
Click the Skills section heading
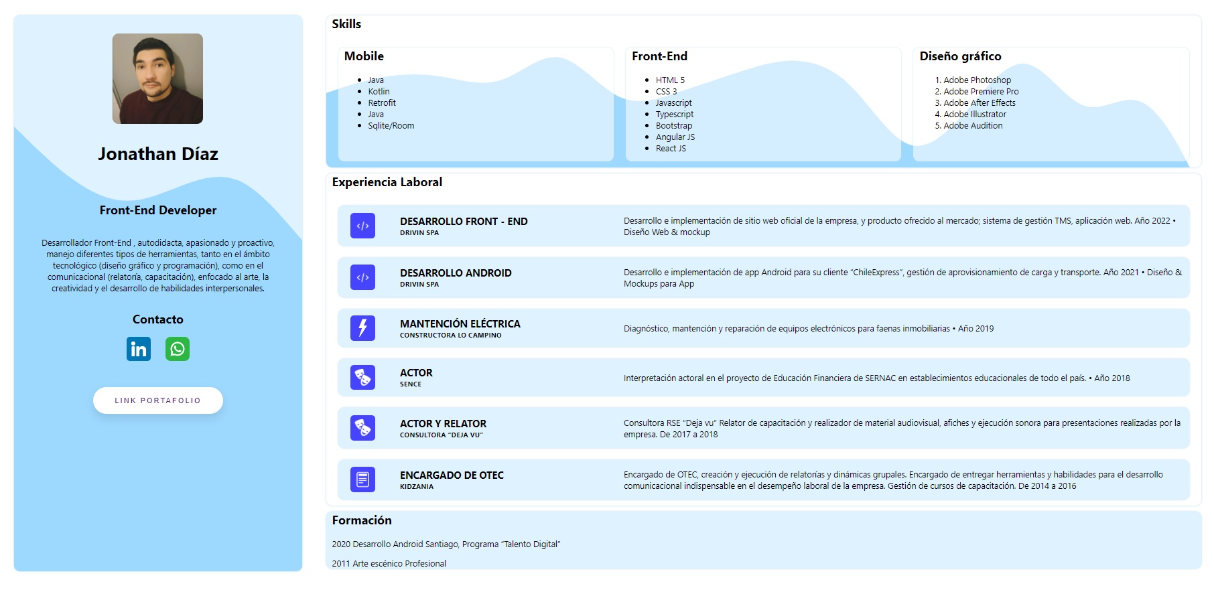click(346, 24)
